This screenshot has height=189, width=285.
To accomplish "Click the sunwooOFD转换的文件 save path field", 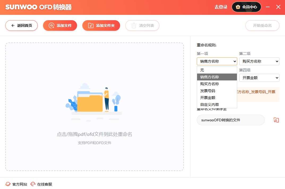I will 231,120.
